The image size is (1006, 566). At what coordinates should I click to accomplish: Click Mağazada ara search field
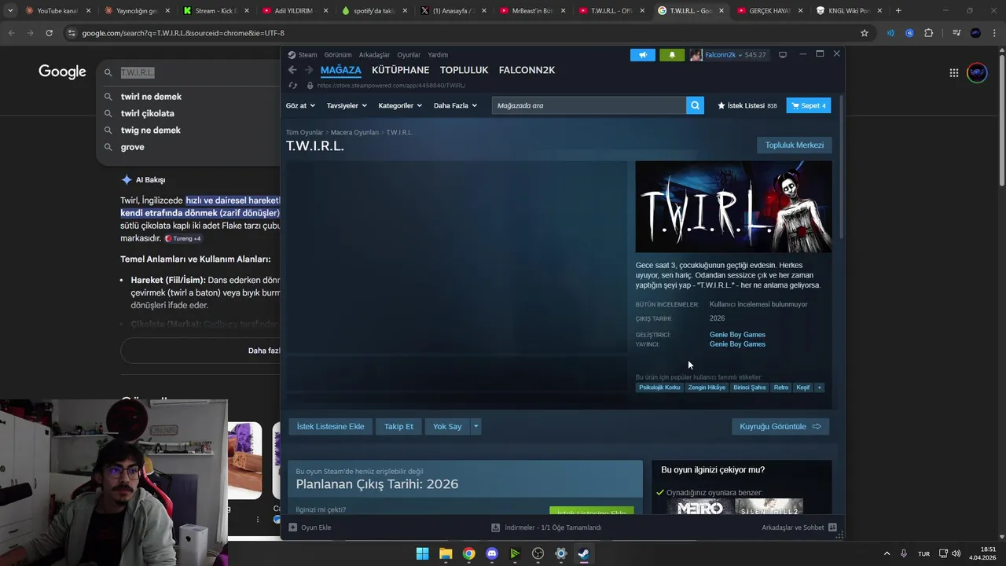(x=589, y=105)
